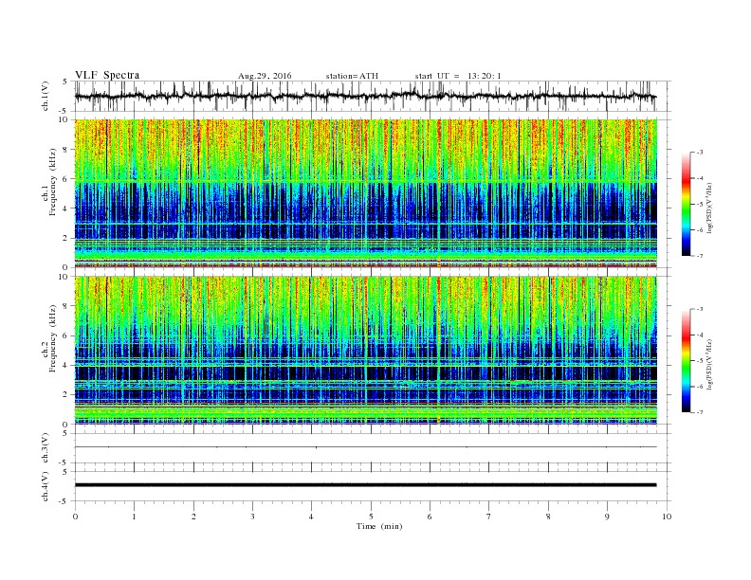Click the ch.1 spectrogram color bar
Image resolution: width=751 pixels, height=580 pixels.
tap(686, 204)
